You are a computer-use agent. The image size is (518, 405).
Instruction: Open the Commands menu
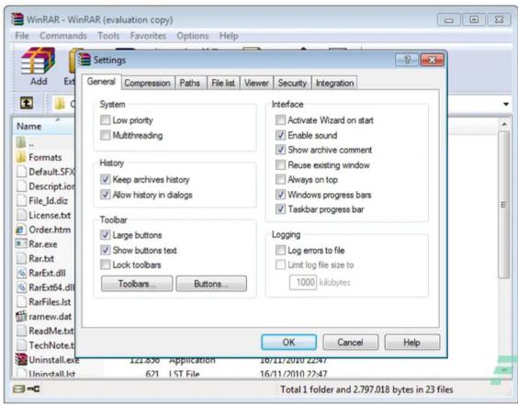[63, 36]
